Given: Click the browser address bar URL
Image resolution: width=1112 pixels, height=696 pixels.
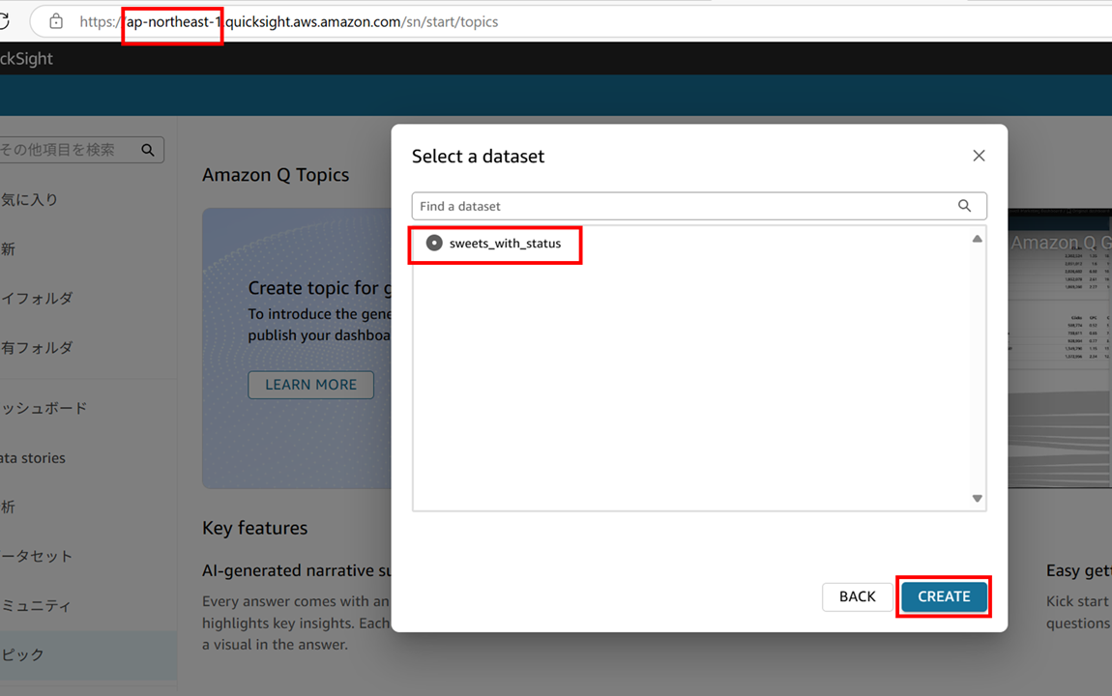Looking at the screenshot, I should pos(289,22).
